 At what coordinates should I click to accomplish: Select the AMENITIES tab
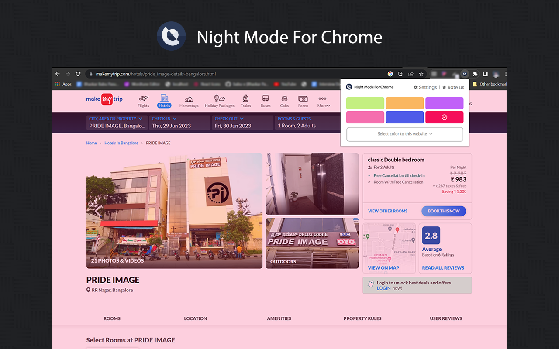click(279, 318)
